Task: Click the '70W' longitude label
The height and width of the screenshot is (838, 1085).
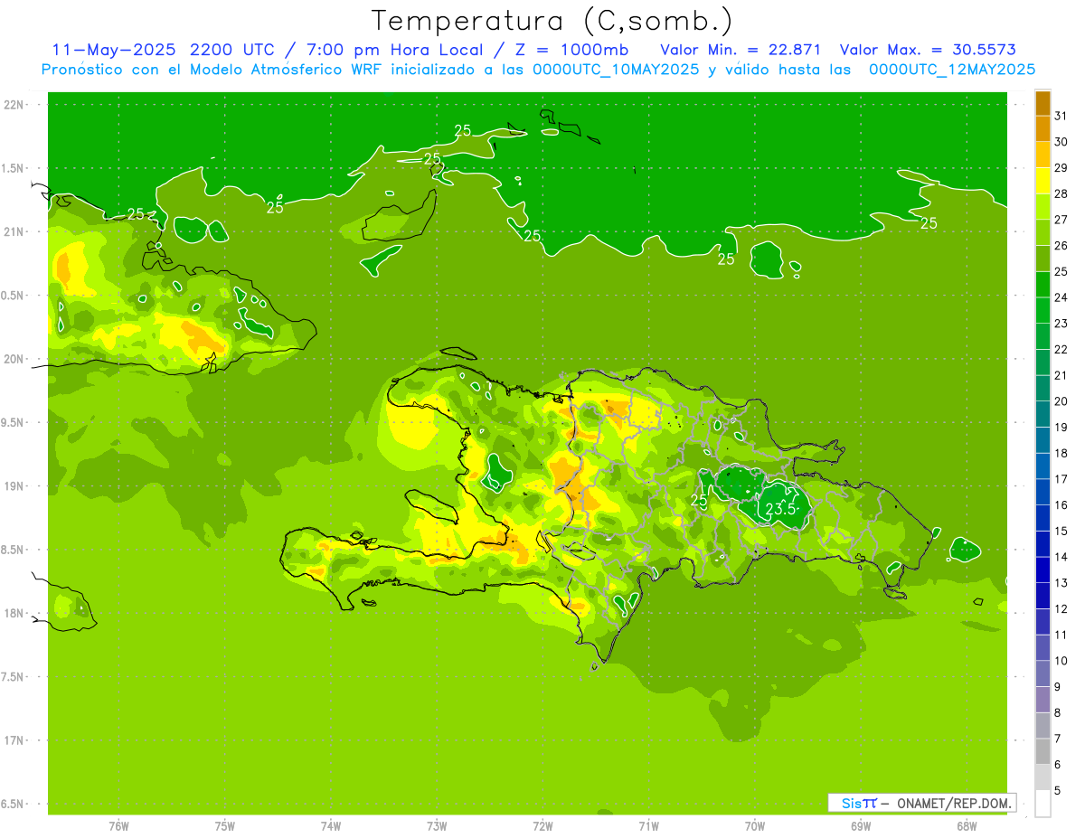Action: pos(755,825)
